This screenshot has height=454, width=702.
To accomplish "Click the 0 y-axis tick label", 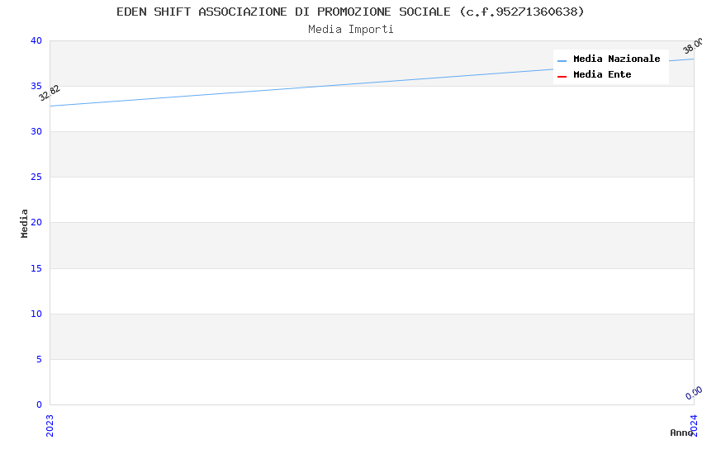I will pos(40,404).
